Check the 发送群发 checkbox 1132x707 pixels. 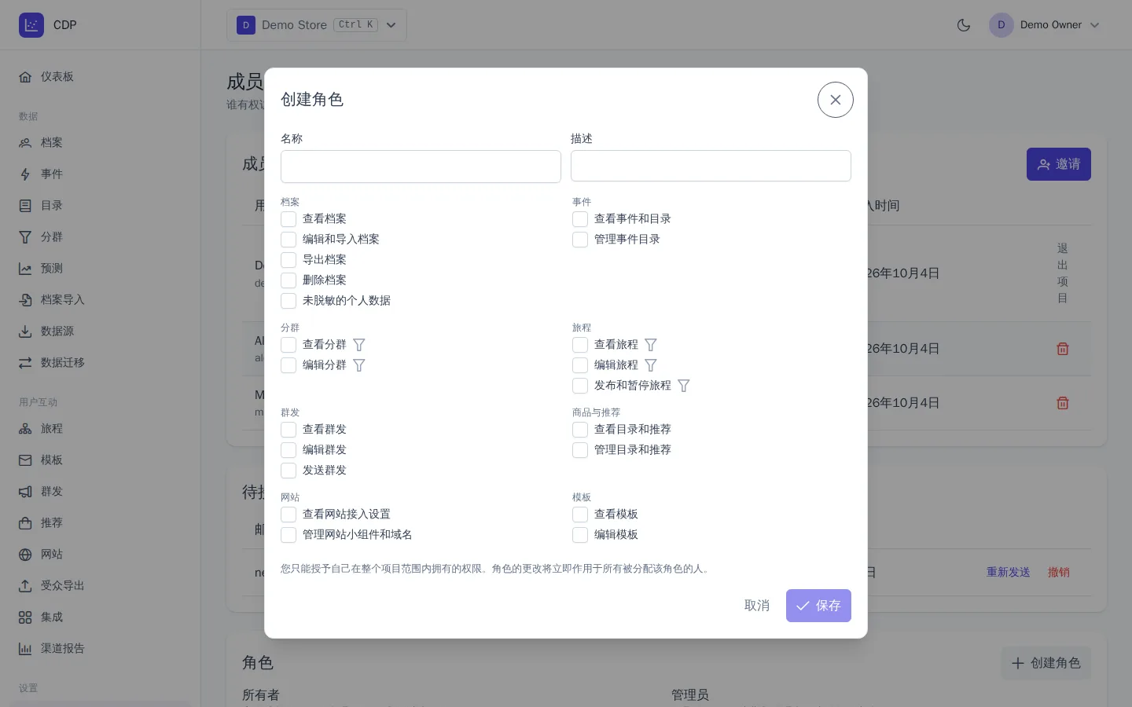289,471
